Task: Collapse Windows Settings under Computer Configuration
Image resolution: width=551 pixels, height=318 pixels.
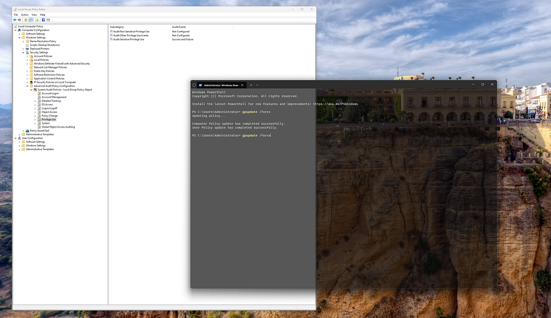Action: [x=19, y=38]
